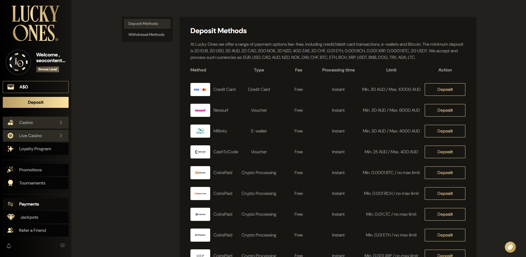
Task: Open Promotions from the sidebar
Action: coord(30,170)
